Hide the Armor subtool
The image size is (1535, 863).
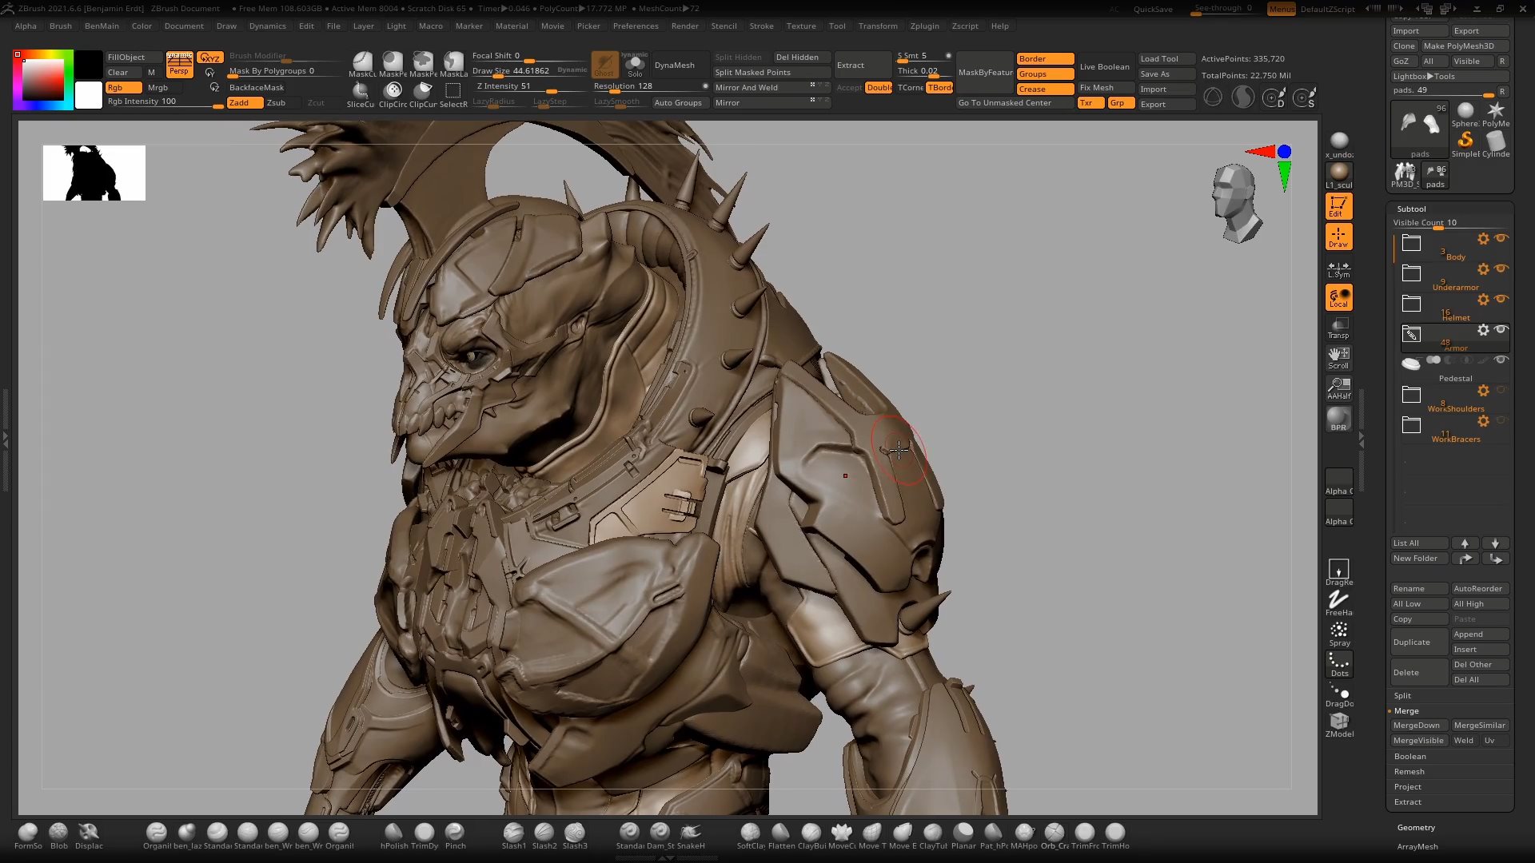(1501, 330)
